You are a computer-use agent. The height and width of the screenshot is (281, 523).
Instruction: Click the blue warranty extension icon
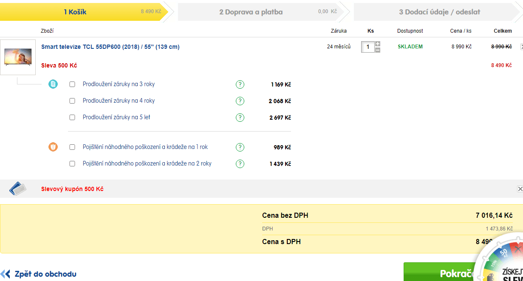point(53,84)
